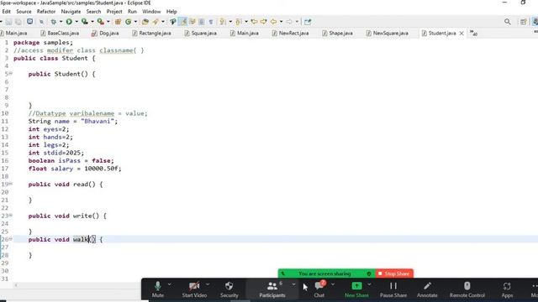The image size is (538, 302).
Task: Open the Forward history dropdown arrow
Action: point(297,22)
